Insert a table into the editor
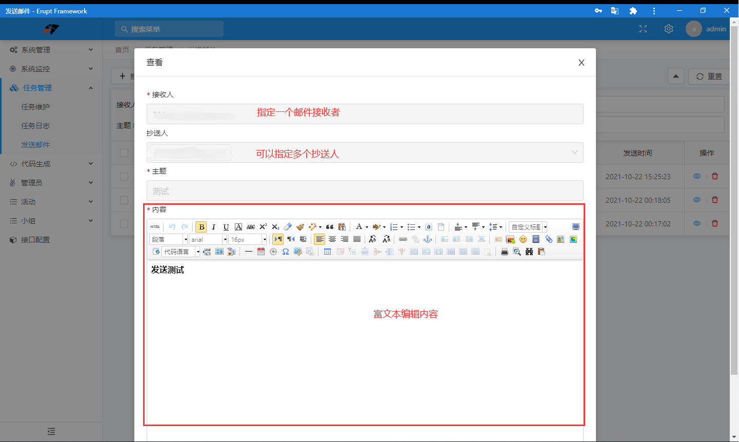Image resolution: width=739 pixels, height=442 pixels. coord(327,252)
